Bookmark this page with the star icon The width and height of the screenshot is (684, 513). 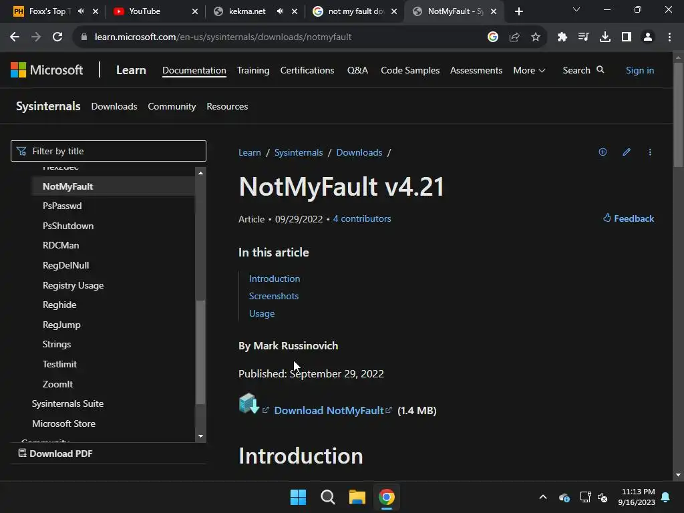click(536, 37)
